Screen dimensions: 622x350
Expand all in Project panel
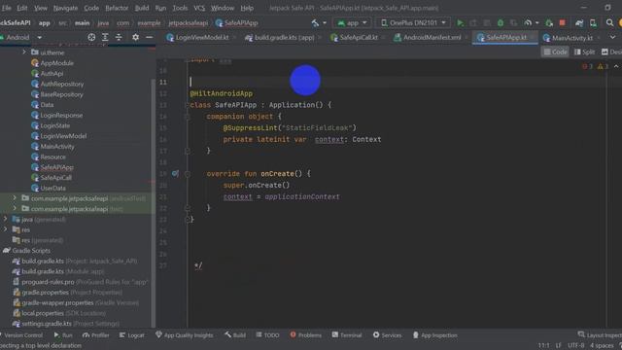point(105,37)
